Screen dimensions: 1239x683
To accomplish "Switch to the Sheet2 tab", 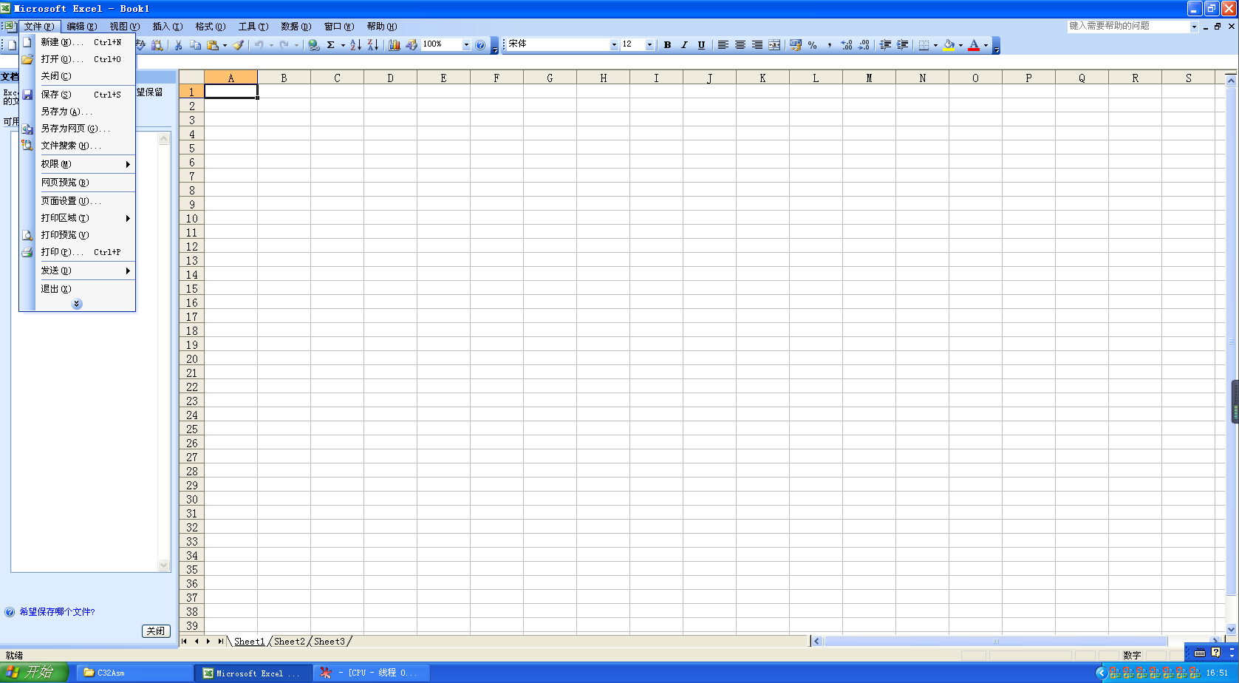I will point(289,642).
